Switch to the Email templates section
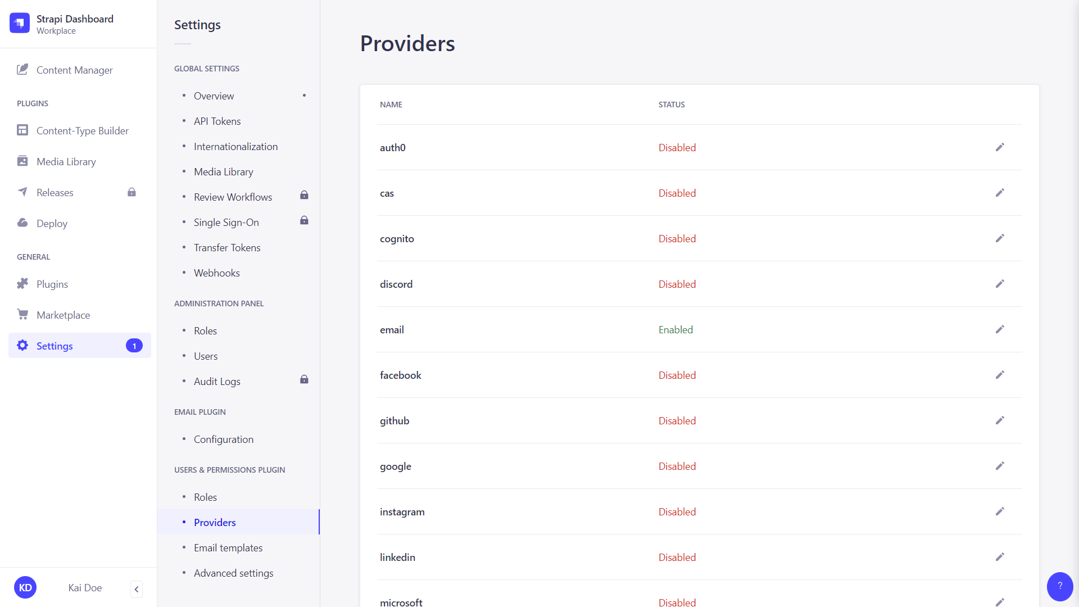 pos(228,547)
